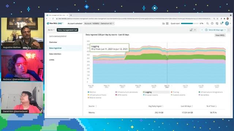234x131 pixels.
Task: Click the clock icon of time picker
Action: 206,30
